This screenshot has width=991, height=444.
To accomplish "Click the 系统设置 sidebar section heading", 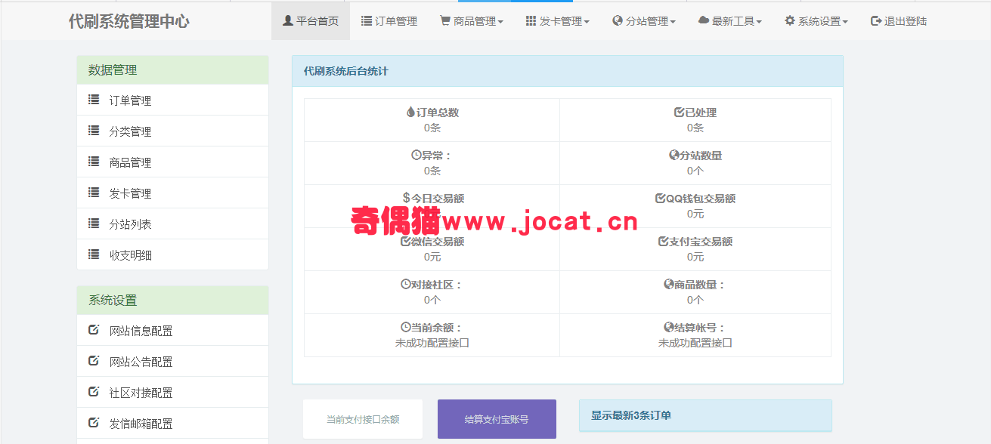I will (x=172, y=301).
